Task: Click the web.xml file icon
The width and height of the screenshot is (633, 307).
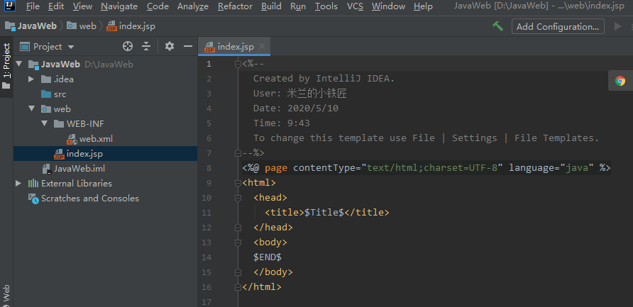Action: pyautogui.click(x=72, y=139)
